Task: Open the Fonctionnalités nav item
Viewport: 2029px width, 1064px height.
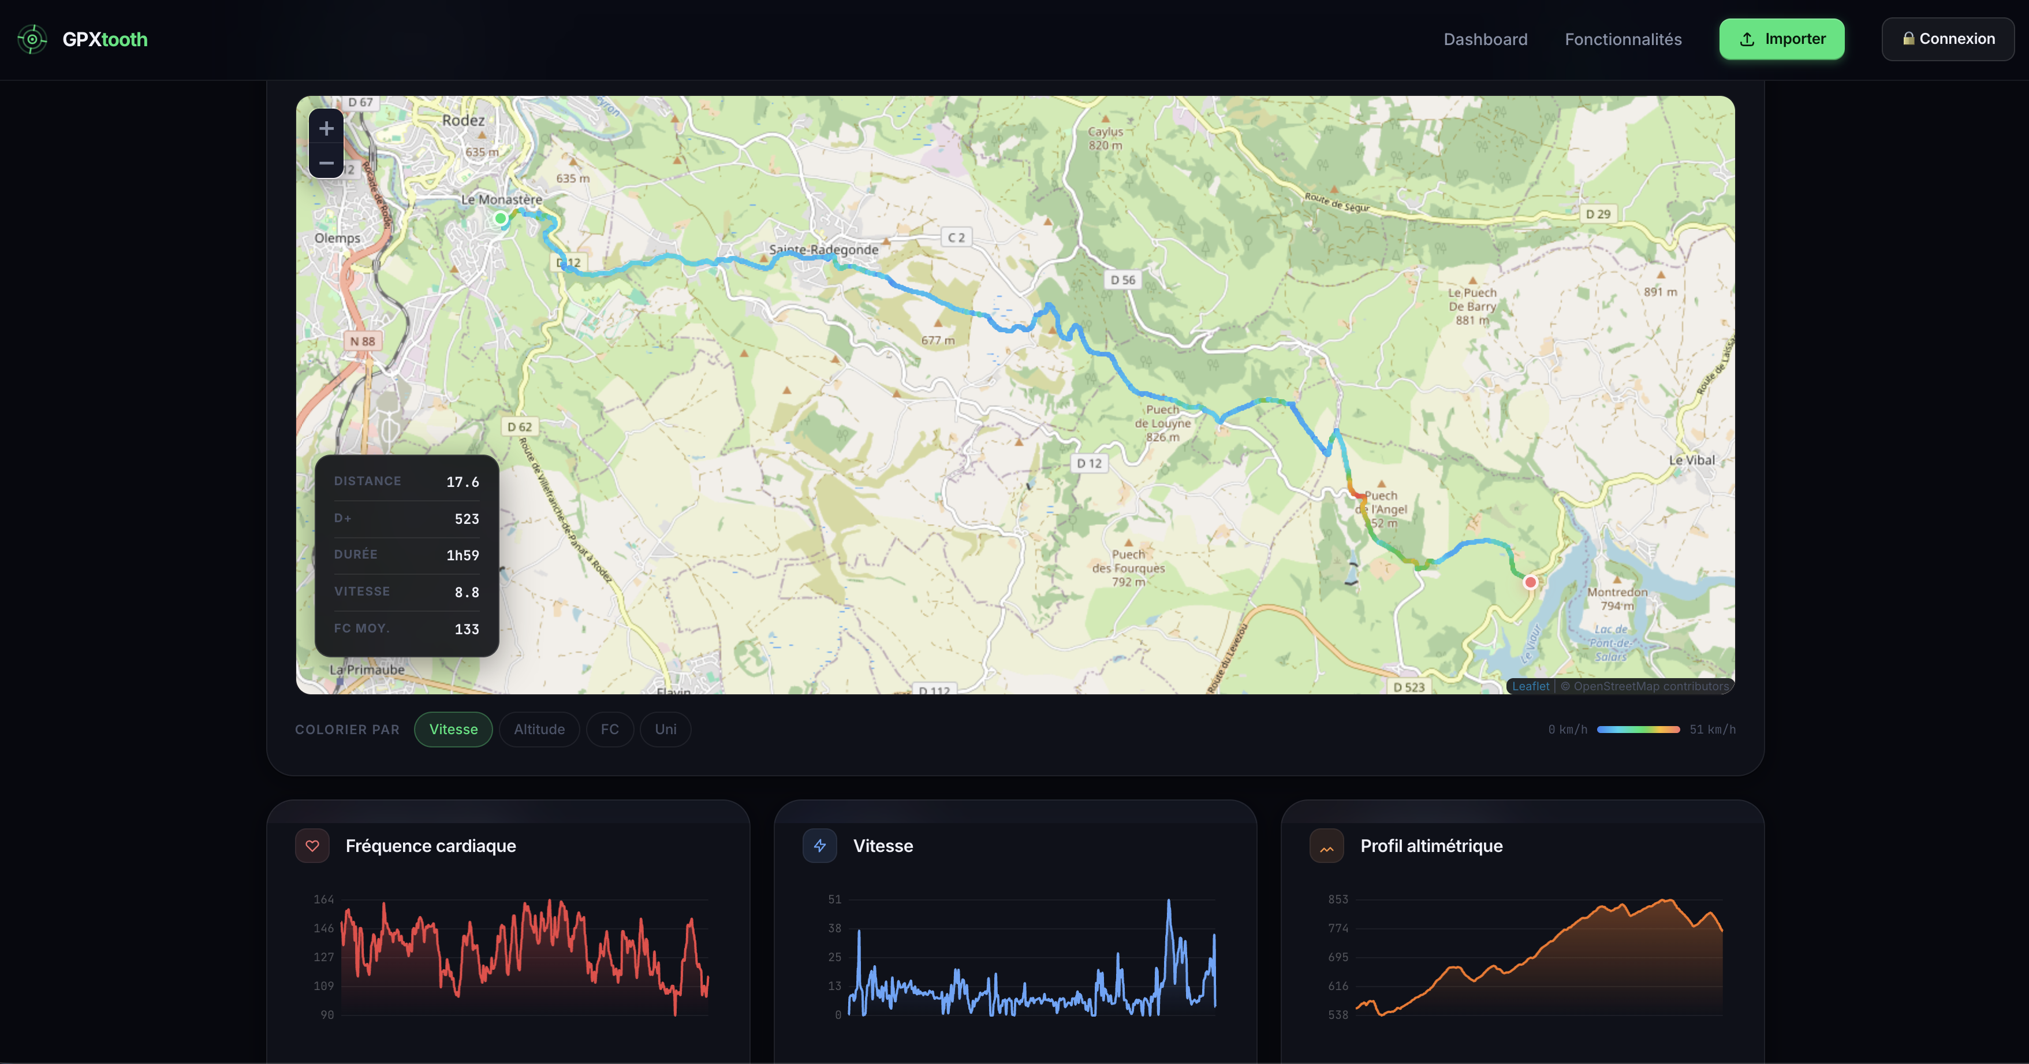Action: tap(1623, 39)
